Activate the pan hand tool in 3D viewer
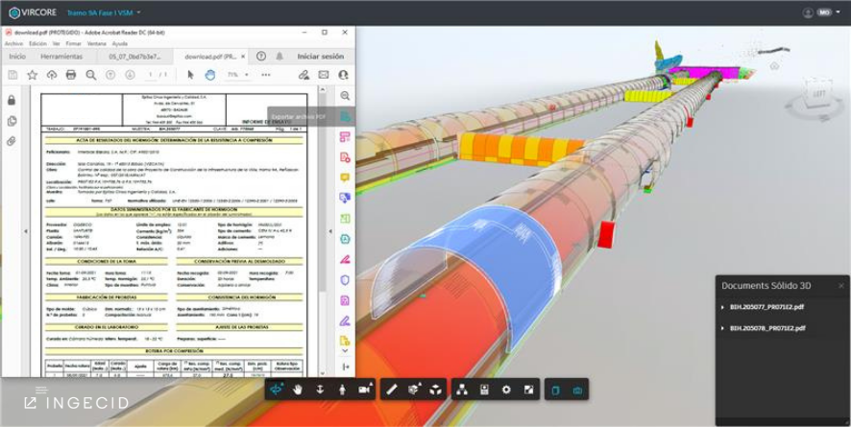The image size is (851, 427). point(298,390)
